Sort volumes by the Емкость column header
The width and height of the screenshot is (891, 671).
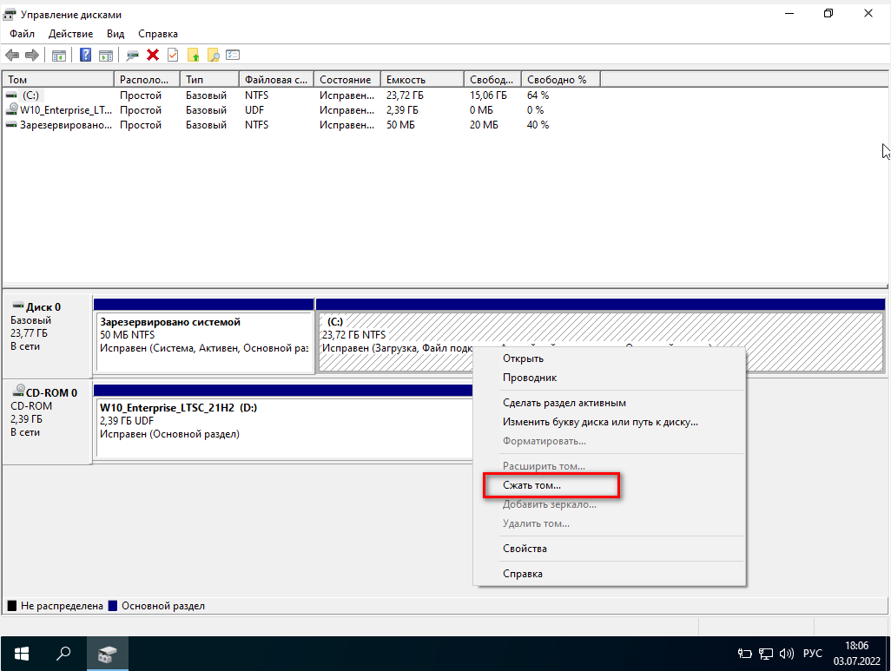(421, 79)
